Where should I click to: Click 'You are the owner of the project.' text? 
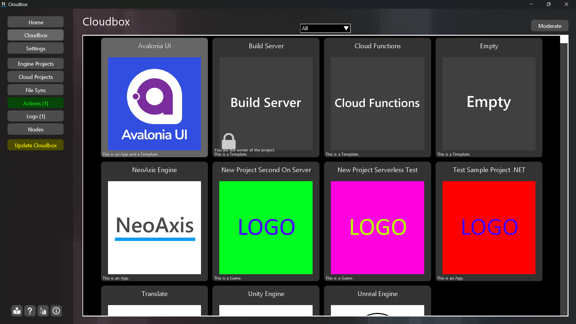click(x=244, y=150)
